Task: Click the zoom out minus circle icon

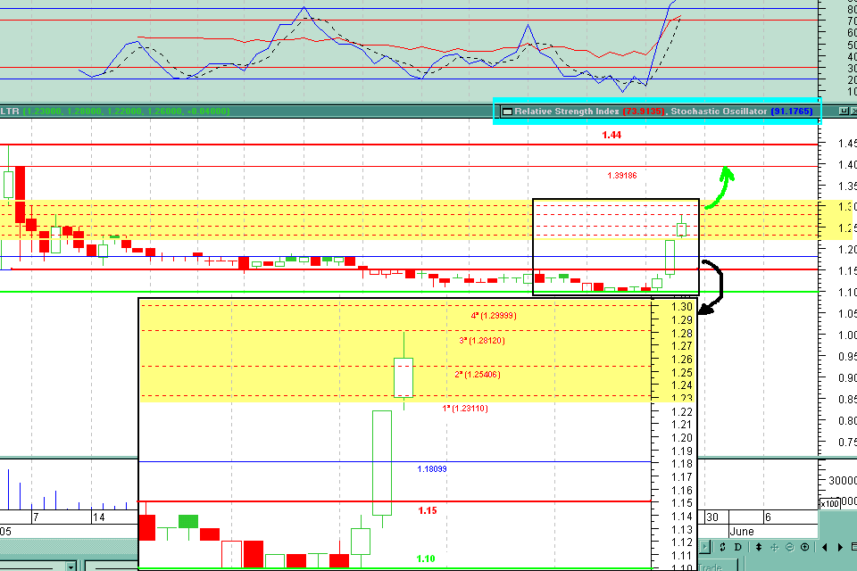Action: [x=790, y=547]
